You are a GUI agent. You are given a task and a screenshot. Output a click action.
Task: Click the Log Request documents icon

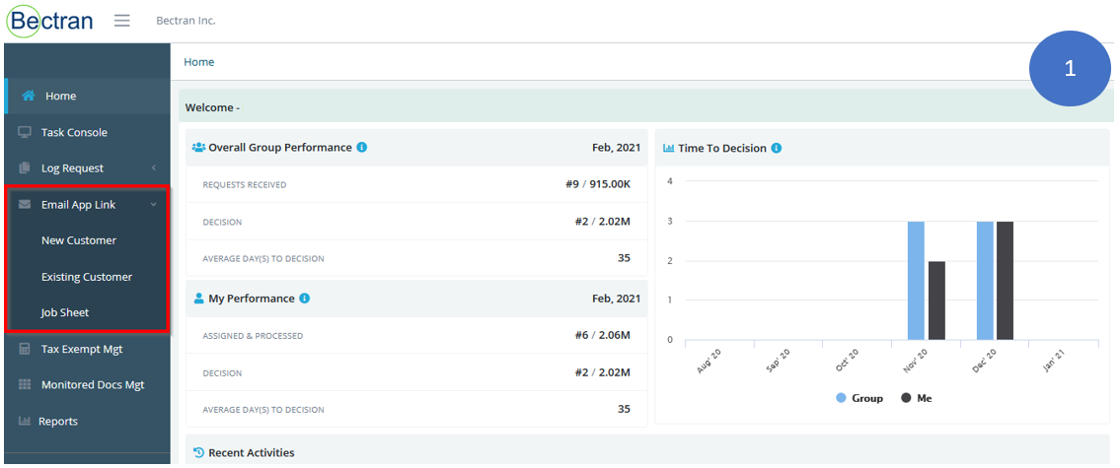coord(25,168)
